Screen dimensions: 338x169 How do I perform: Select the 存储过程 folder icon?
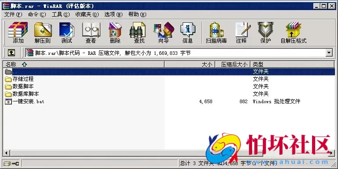click(8, 79)
